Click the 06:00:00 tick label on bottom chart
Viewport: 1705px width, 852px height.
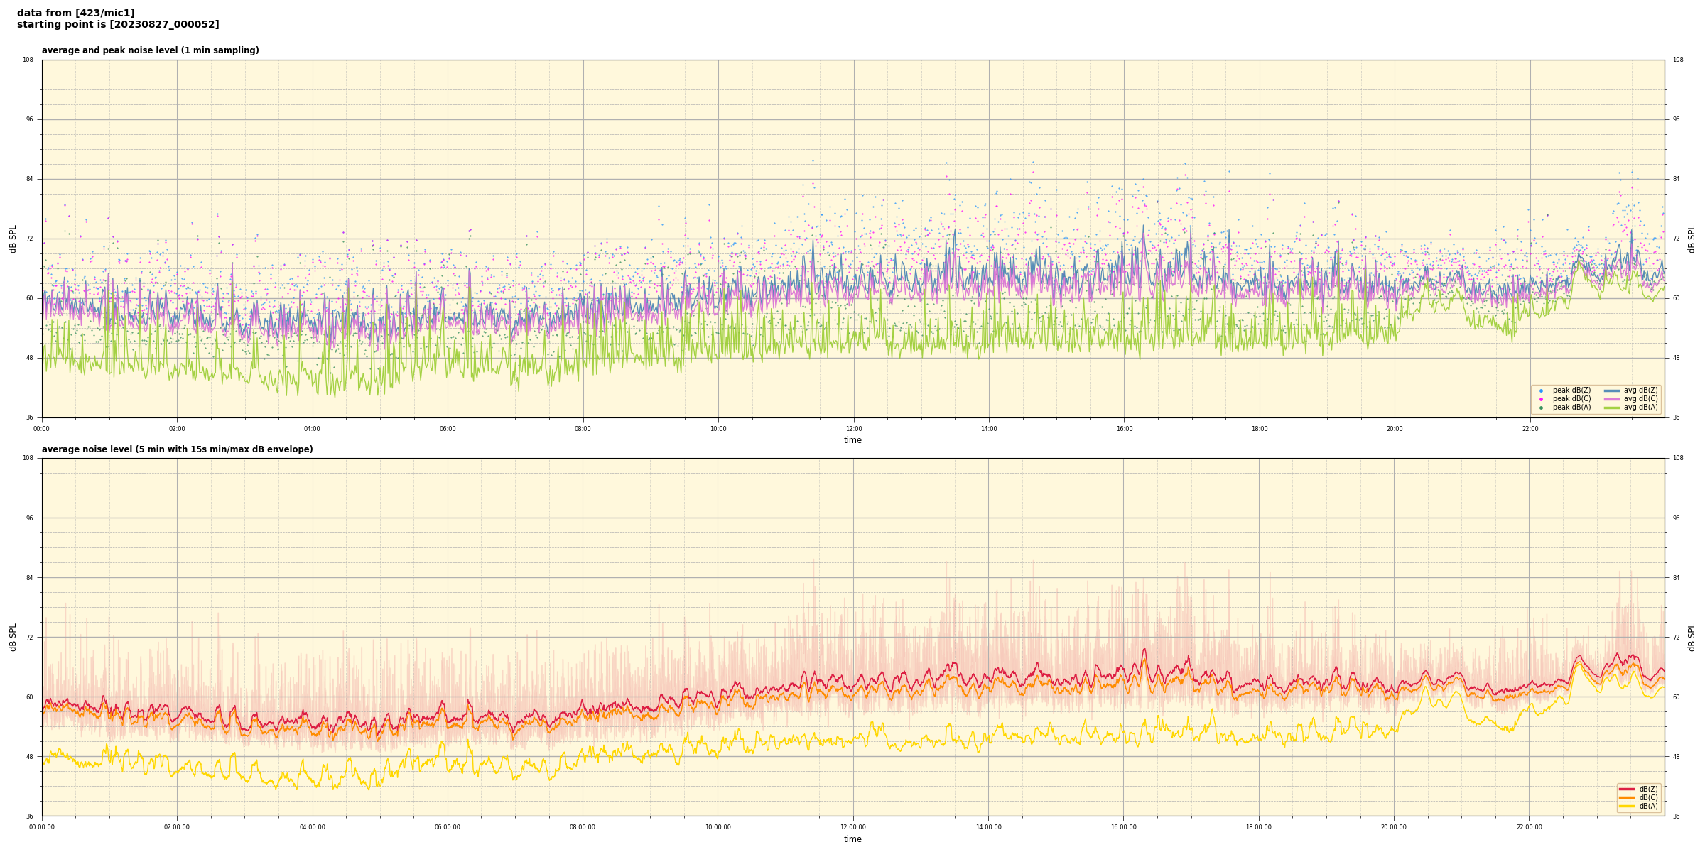(x=448, y=827)
